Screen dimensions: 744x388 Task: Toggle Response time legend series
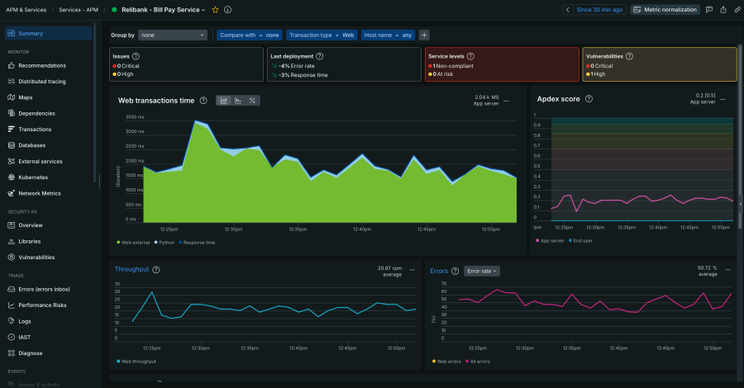[197, 243]
